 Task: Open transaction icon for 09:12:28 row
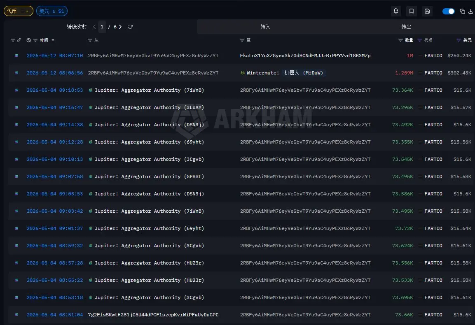tap(16, 142)
